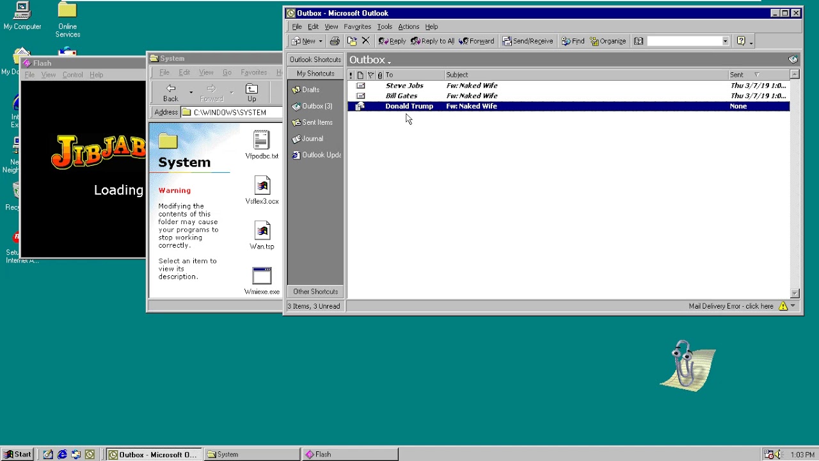Sort by the Flag Status column header
Screen dimensions: 819x461
point(370,75)
